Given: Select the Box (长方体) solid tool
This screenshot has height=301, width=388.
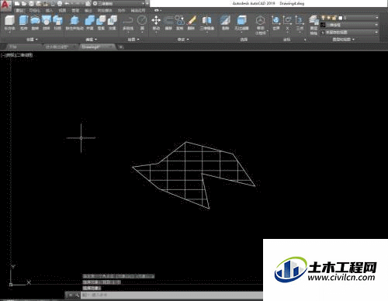Looking at the screenshot, I should (x=9, y=22).
